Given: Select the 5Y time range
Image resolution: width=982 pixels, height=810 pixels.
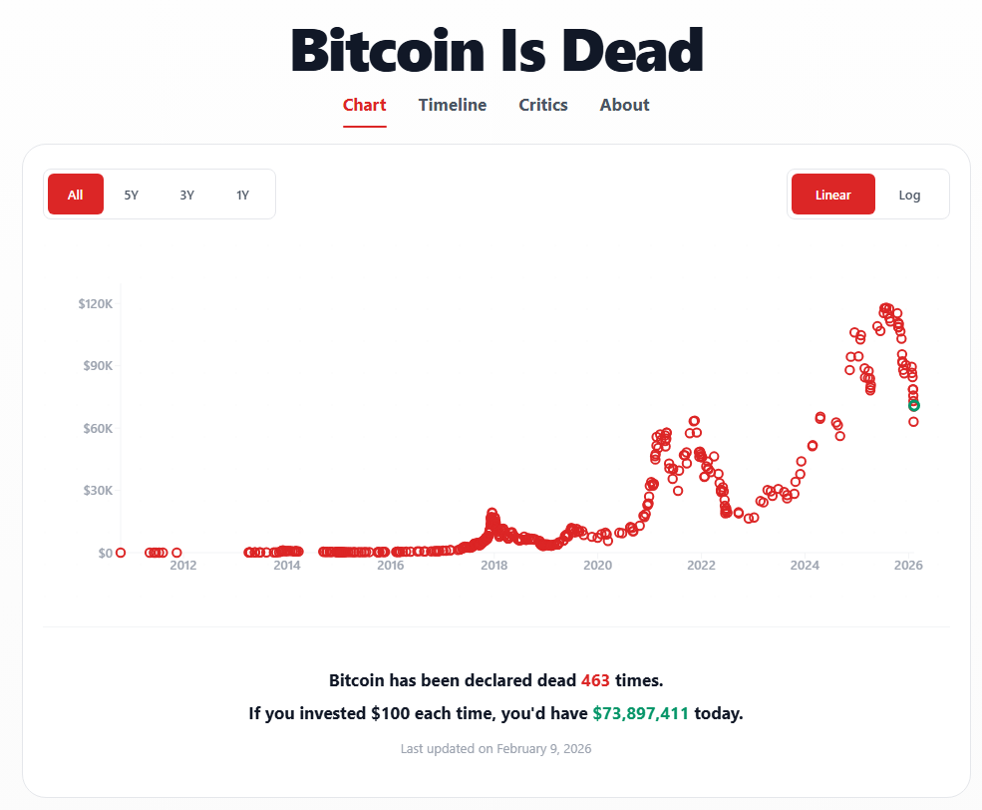Looking at the screenshot, I should (132, 195).
